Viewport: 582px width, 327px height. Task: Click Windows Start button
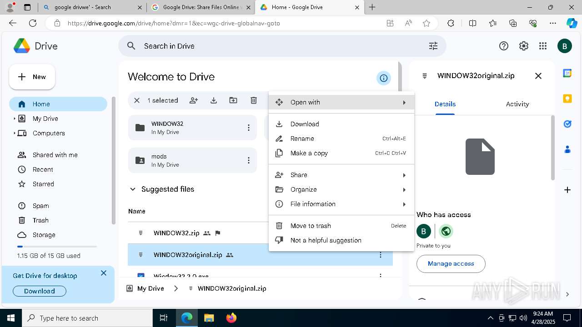tap(11, 318)
